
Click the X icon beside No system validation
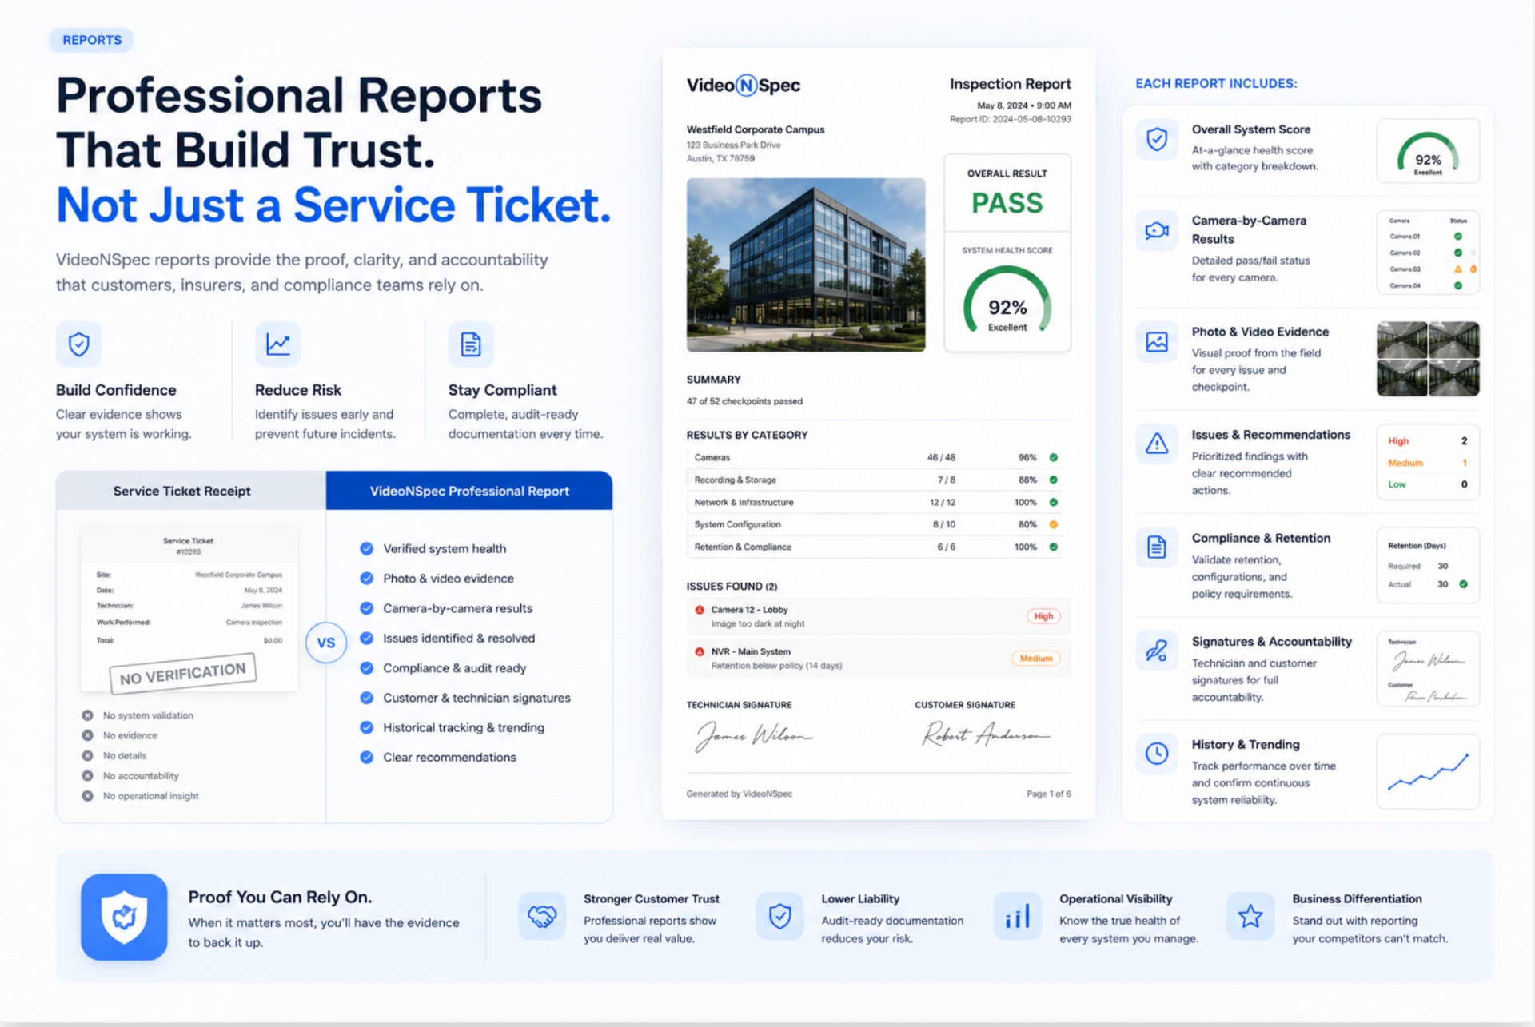(87, 715)
